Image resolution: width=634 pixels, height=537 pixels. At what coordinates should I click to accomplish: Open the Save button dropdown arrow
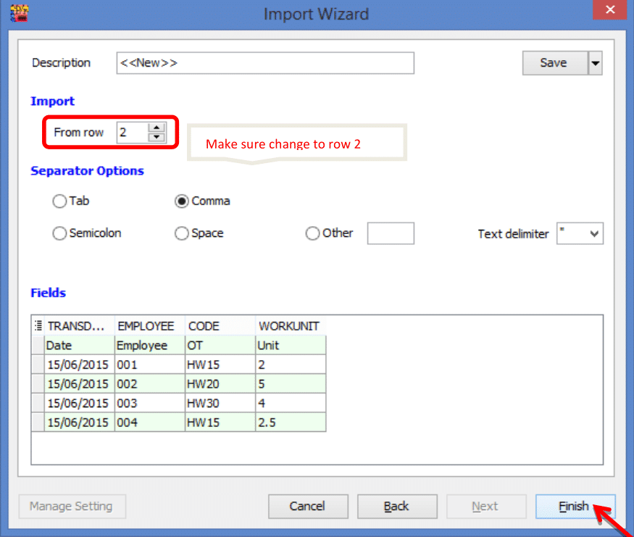[595, 63]
